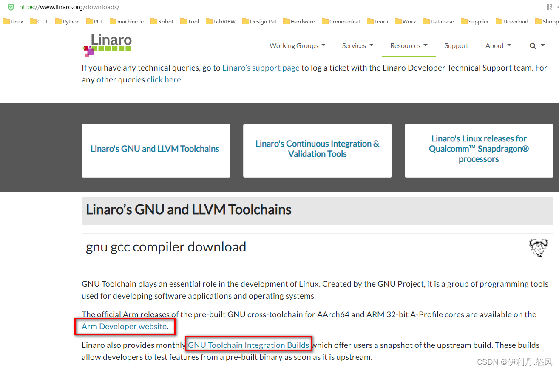Open GNU Toolchain Integration Builds link
Screen dimensions: 559x370
[249, 345]
